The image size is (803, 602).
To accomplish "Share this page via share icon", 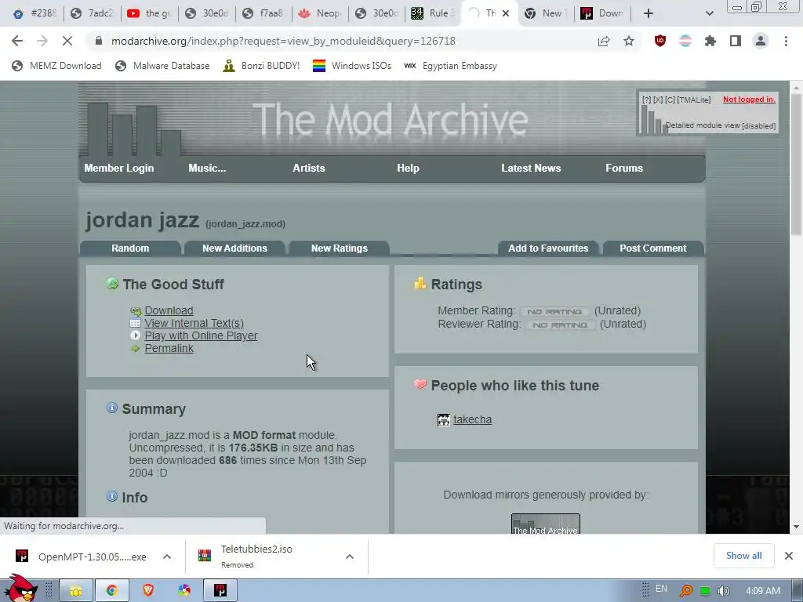I will (x=604, y=41).
